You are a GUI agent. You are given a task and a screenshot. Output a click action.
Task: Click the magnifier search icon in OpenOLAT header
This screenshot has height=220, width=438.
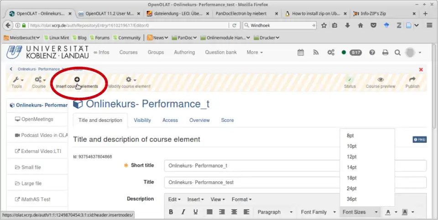coord(397,52)
